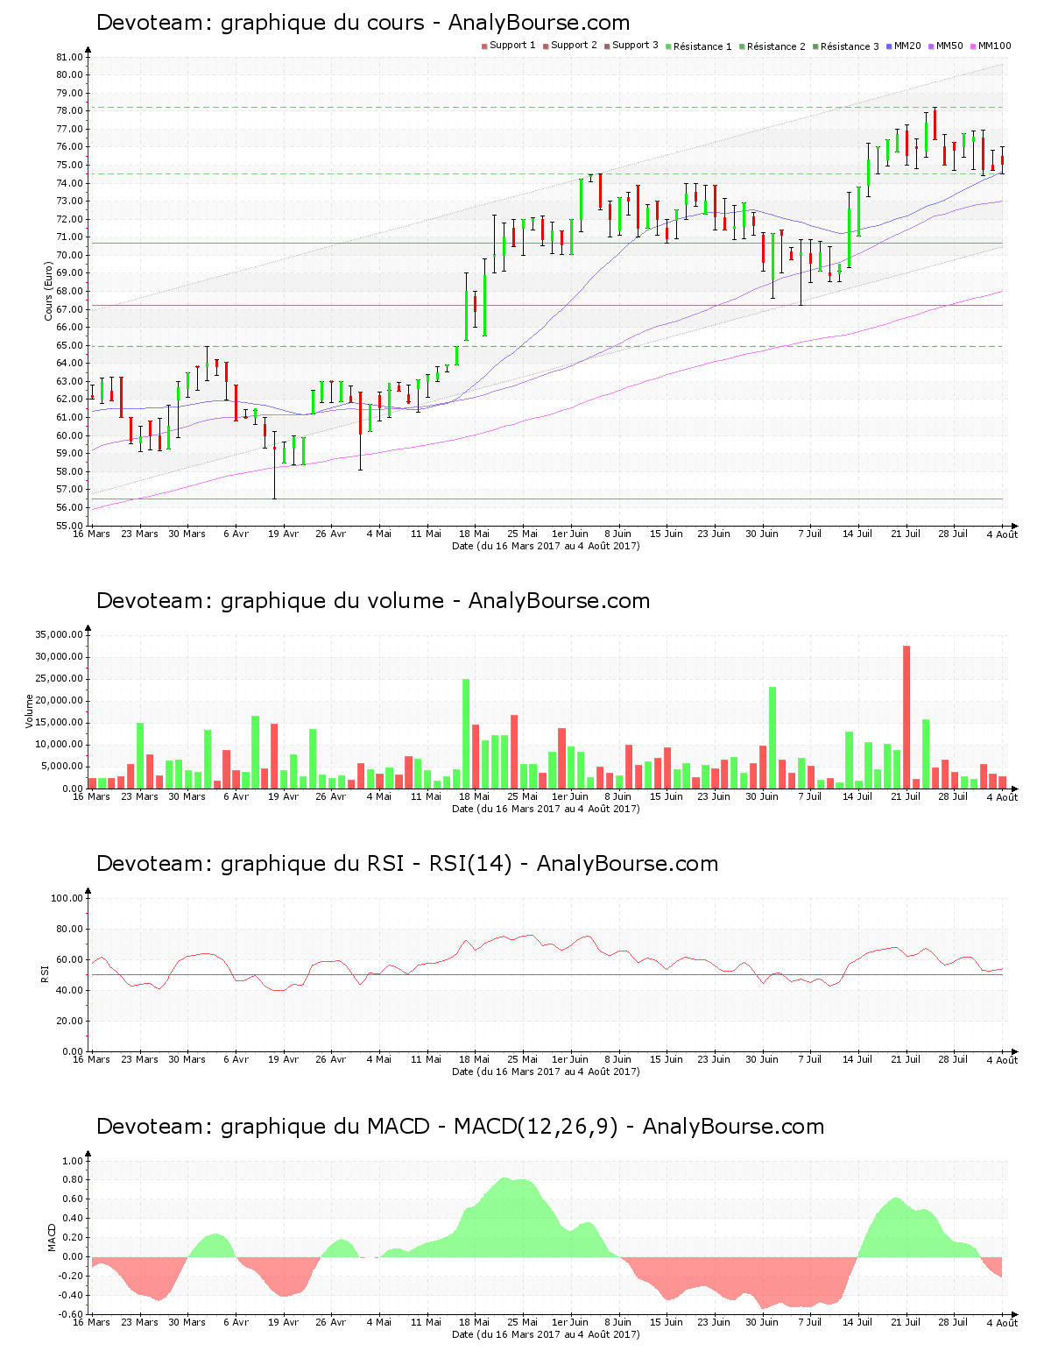Click the tallest red volume bar near 21 Juil
Screen dimensions: 1051x1358
coord(906,717)
